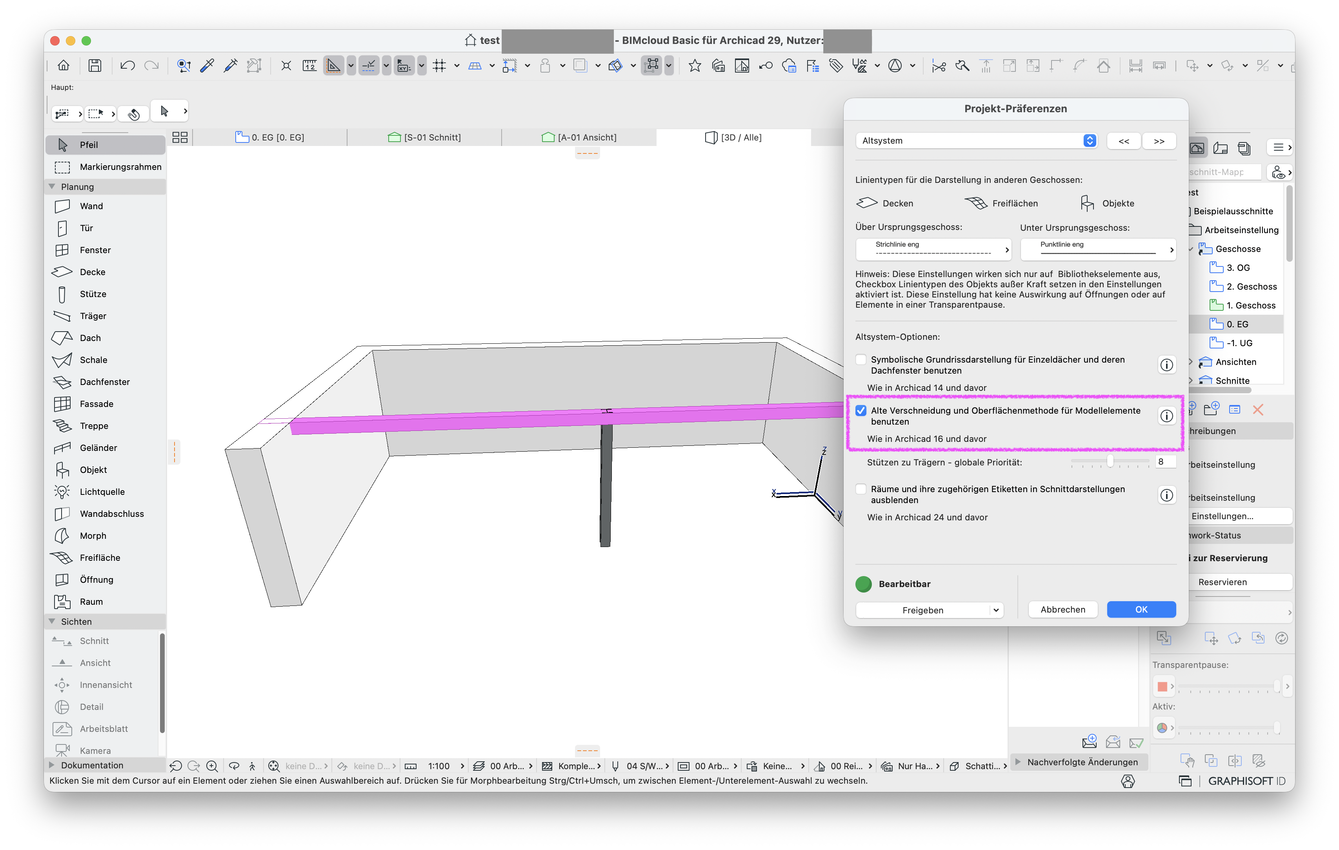The height and width of the screenshot is (850, 1339).
Task: Open info for Alte Verschneidung option
Action: [x=1166, y=416]
